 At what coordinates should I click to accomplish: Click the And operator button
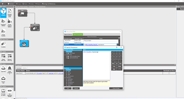(113, 64)
